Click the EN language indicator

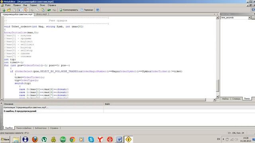tap(219, 139)
